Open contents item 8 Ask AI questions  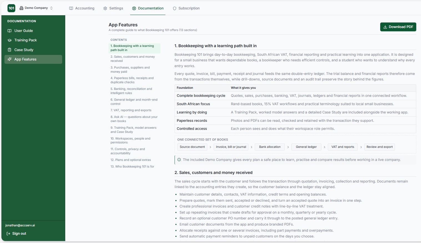coord(134,119)
